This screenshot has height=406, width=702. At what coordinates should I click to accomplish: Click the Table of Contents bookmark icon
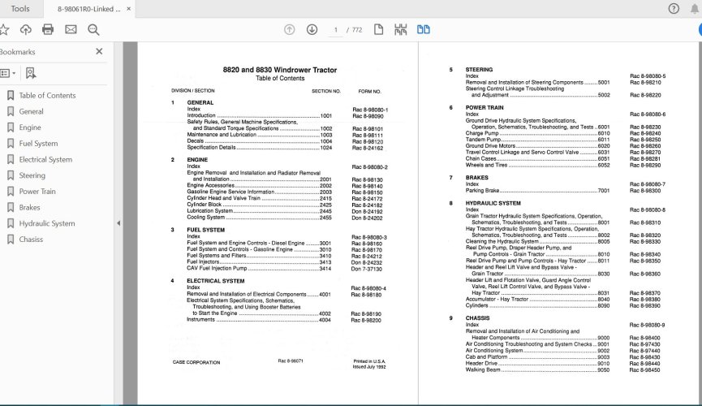tap(11, 96)
